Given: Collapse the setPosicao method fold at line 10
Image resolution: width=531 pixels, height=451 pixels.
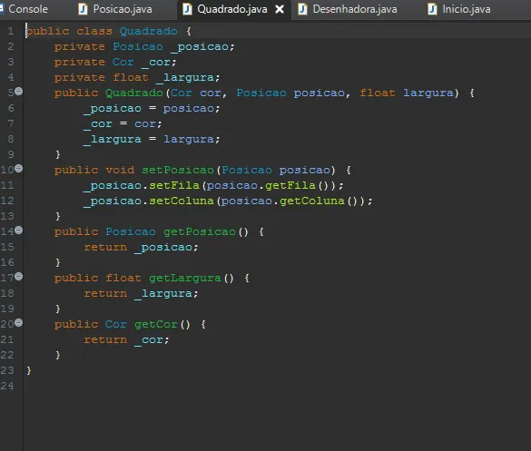Looking at the screenshot, I should tap(19, 168).
